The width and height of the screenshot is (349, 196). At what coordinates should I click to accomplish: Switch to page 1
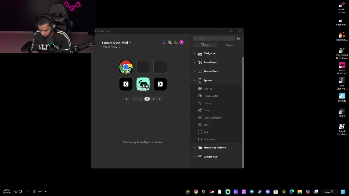135,99
